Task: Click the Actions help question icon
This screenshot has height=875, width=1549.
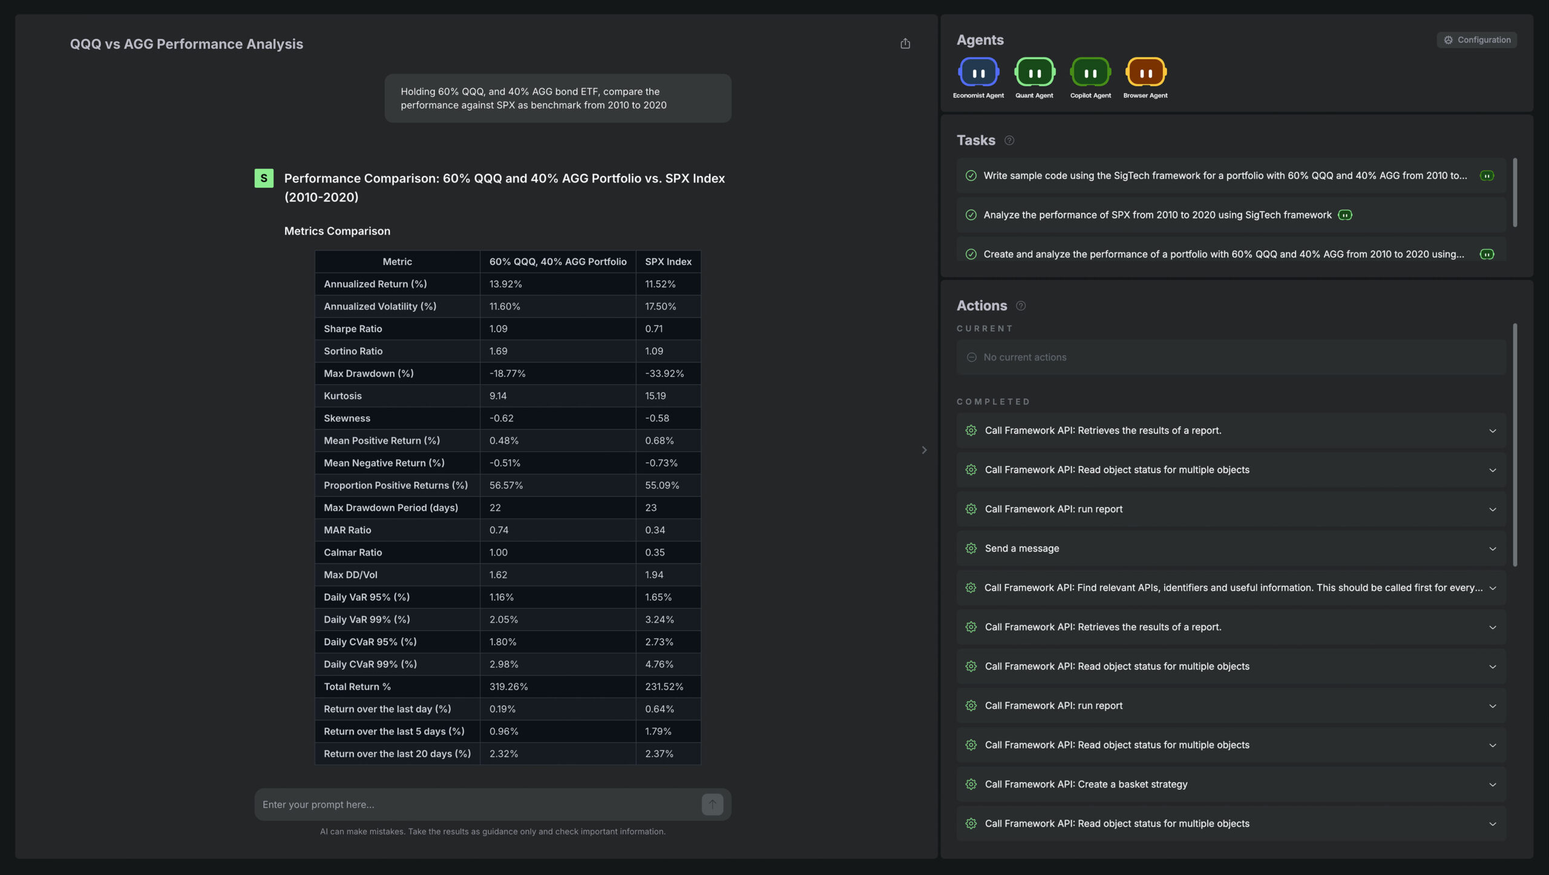Action: point(1021,306)
